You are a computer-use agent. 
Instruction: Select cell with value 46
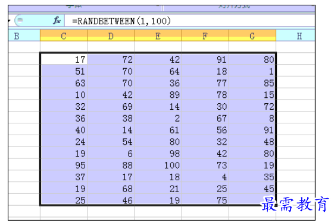click(111, 199)
